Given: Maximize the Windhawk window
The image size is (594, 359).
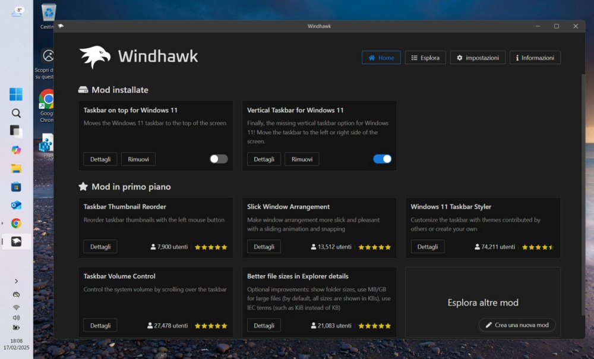Looking at the screenshot, I should pos(557,26).
